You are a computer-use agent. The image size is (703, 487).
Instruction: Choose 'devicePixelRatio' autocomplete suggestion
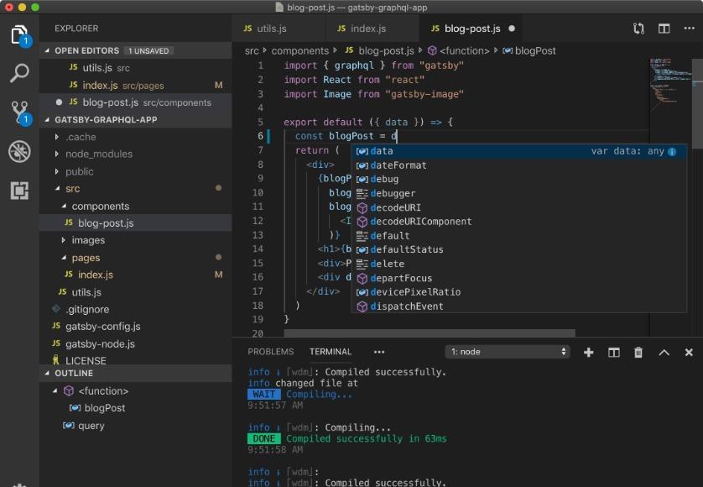click(519, 292)
